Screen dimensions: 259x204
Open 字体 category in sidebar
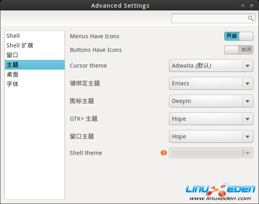pos(13,84)
